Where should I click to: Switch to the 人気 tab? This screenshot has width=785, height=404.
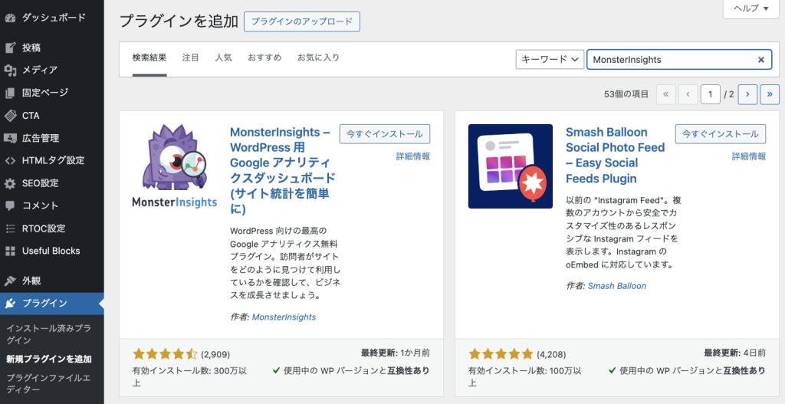(x=223, y=57)
